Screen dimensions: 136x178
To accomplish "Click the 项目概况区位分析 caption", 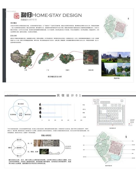I will pos(55,77).
